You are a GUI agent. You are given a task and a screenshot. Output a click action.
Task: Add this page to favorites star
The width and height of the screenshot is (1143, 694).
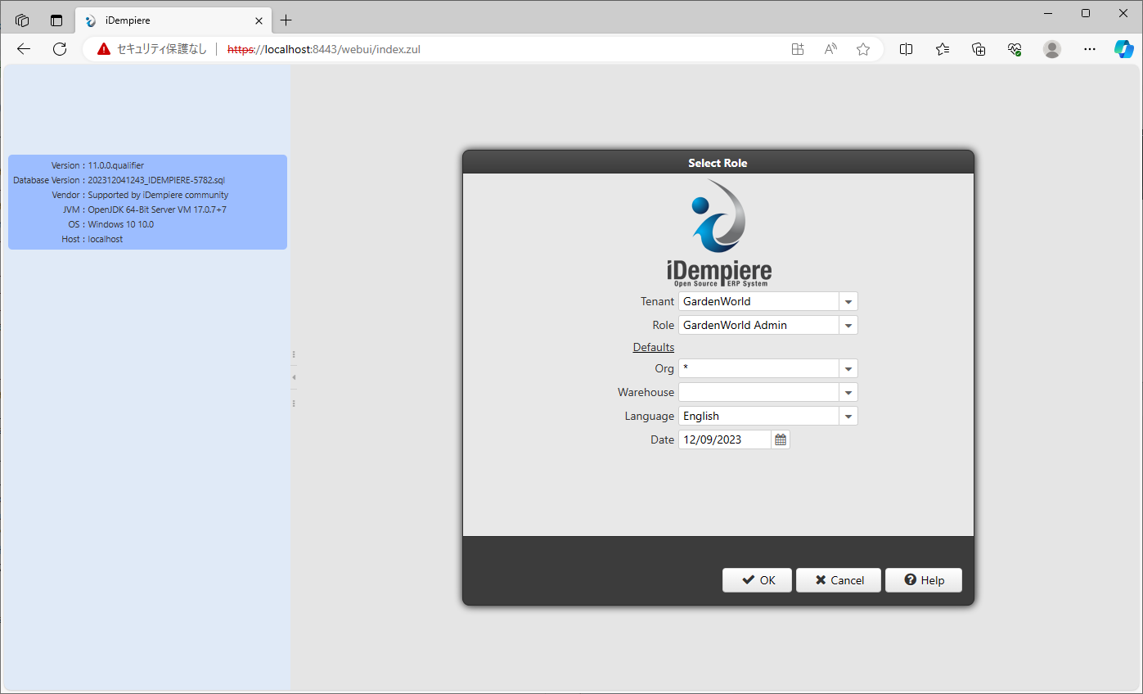point(863,49)
